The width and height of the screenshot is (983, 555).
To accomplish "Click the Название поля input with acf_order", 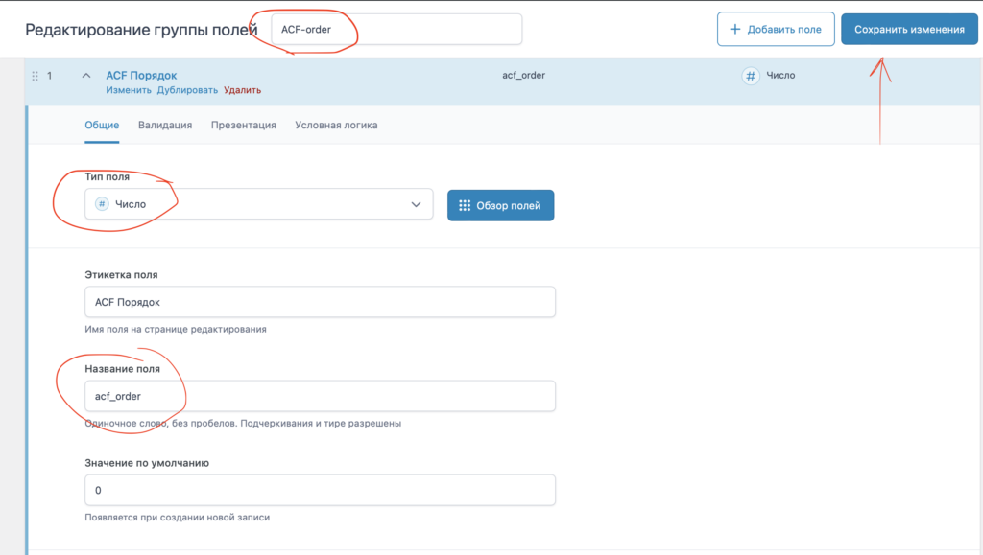I will pyautogui.click(x=320, y=396).
